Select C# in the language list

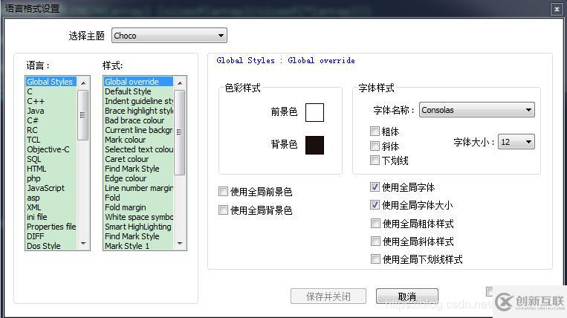pyautogui.click(x=51, y=120)
